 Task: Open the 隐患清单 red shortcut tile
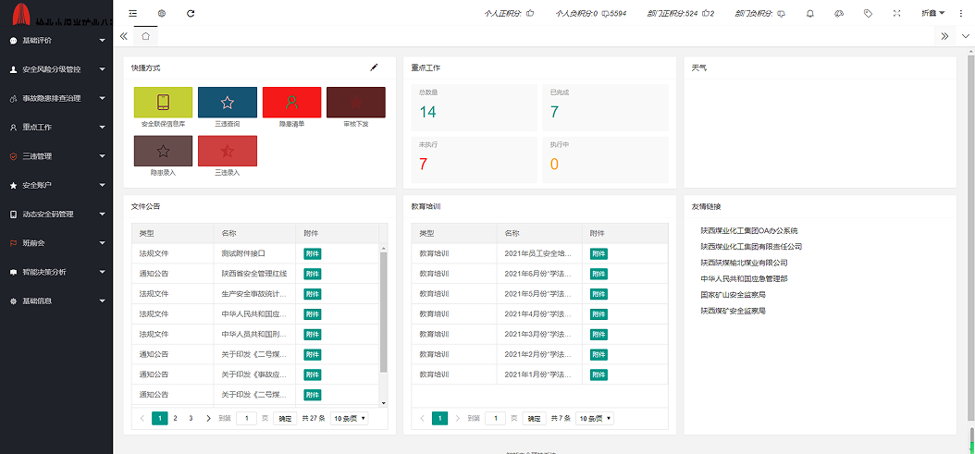tap(291, 103)
